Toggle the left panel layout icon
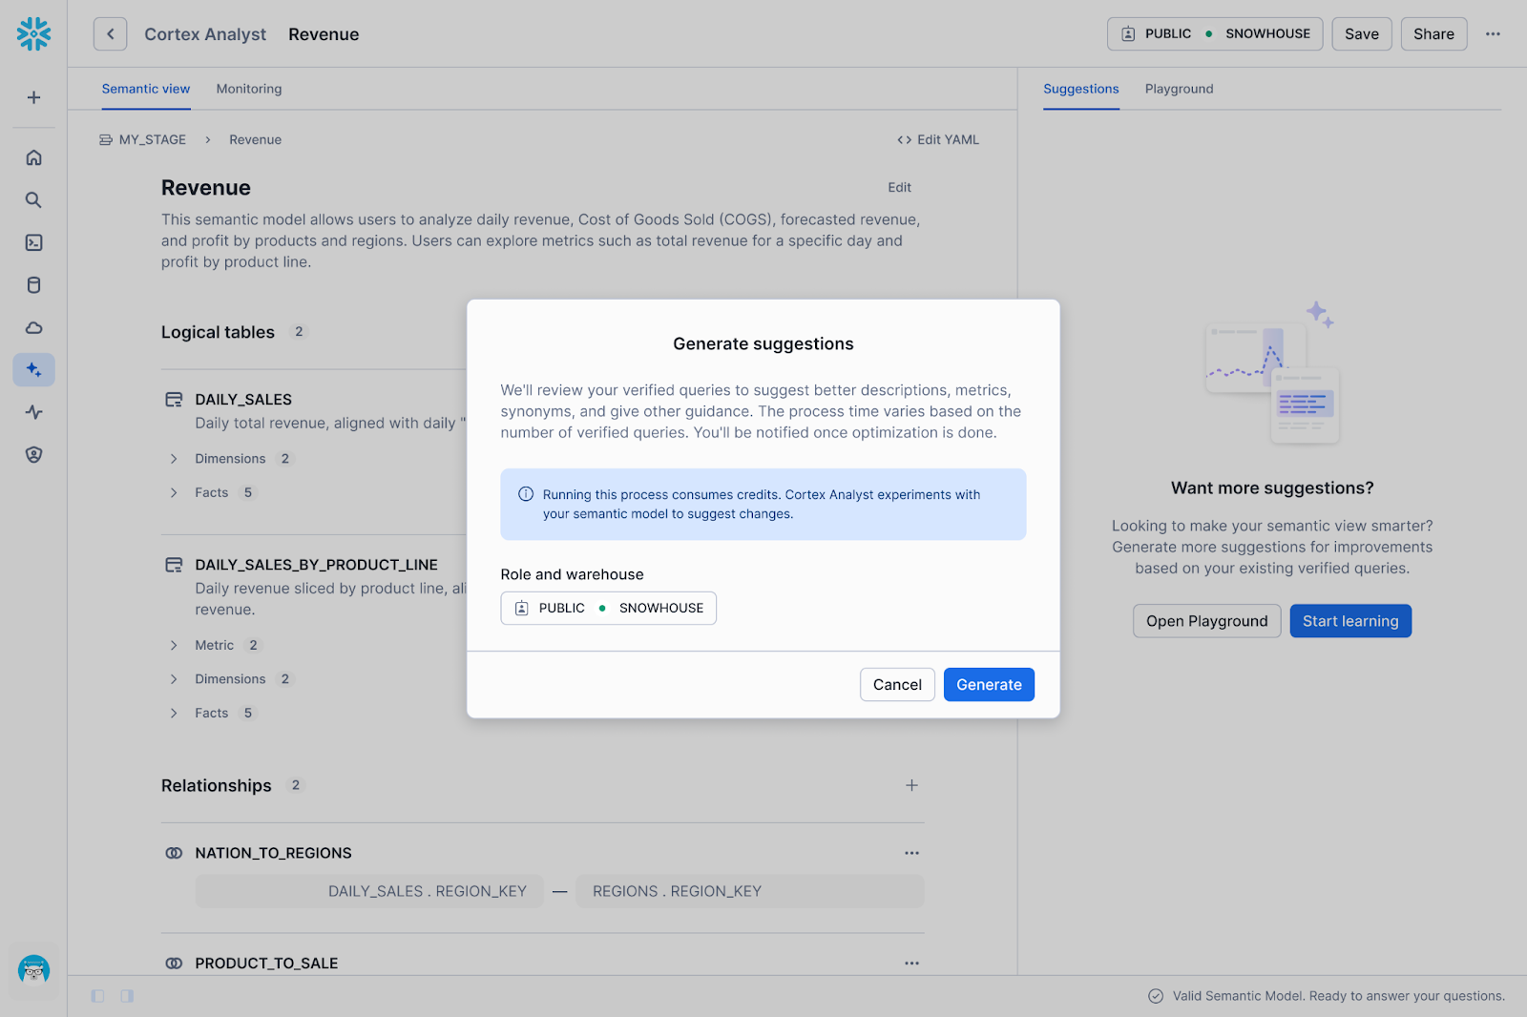The width and height of the screenshot is (1527, 1017). tap(97, 996)
